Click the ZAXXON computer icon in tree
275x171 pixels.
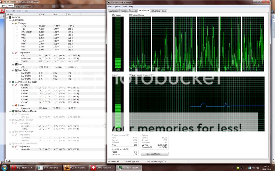10,17
